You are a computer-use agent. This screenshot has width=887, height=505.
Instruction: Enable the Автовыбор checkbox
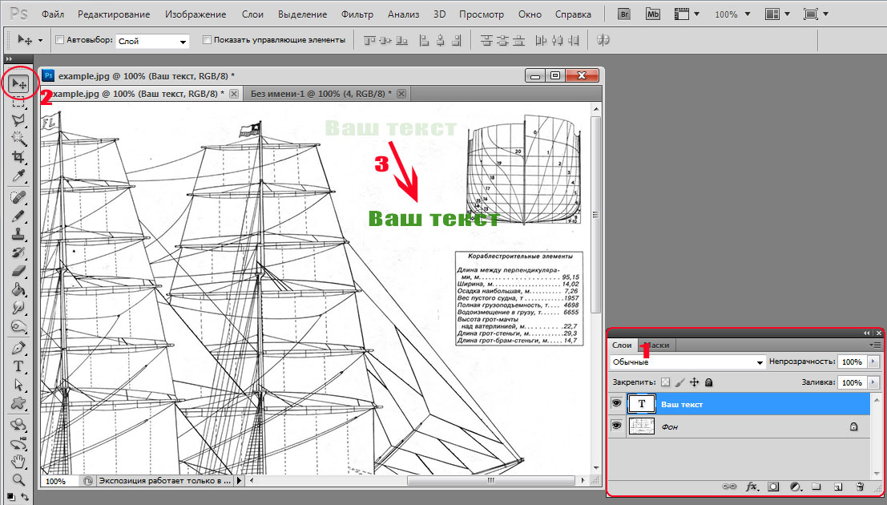pos(60,40)
